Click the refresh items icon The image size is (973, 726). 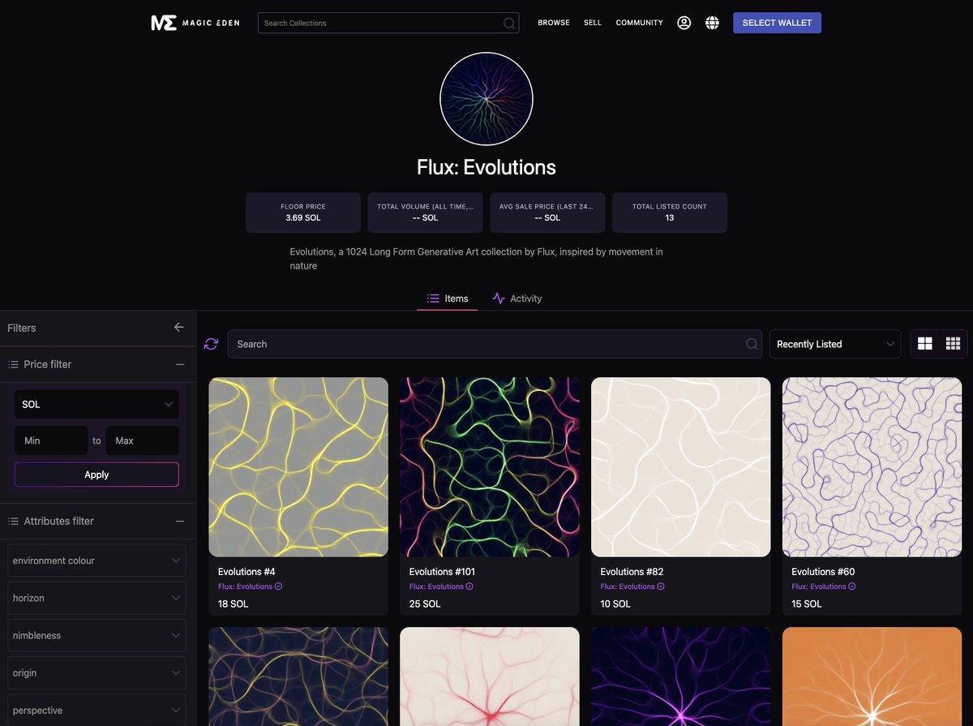[x=211, y=344]
